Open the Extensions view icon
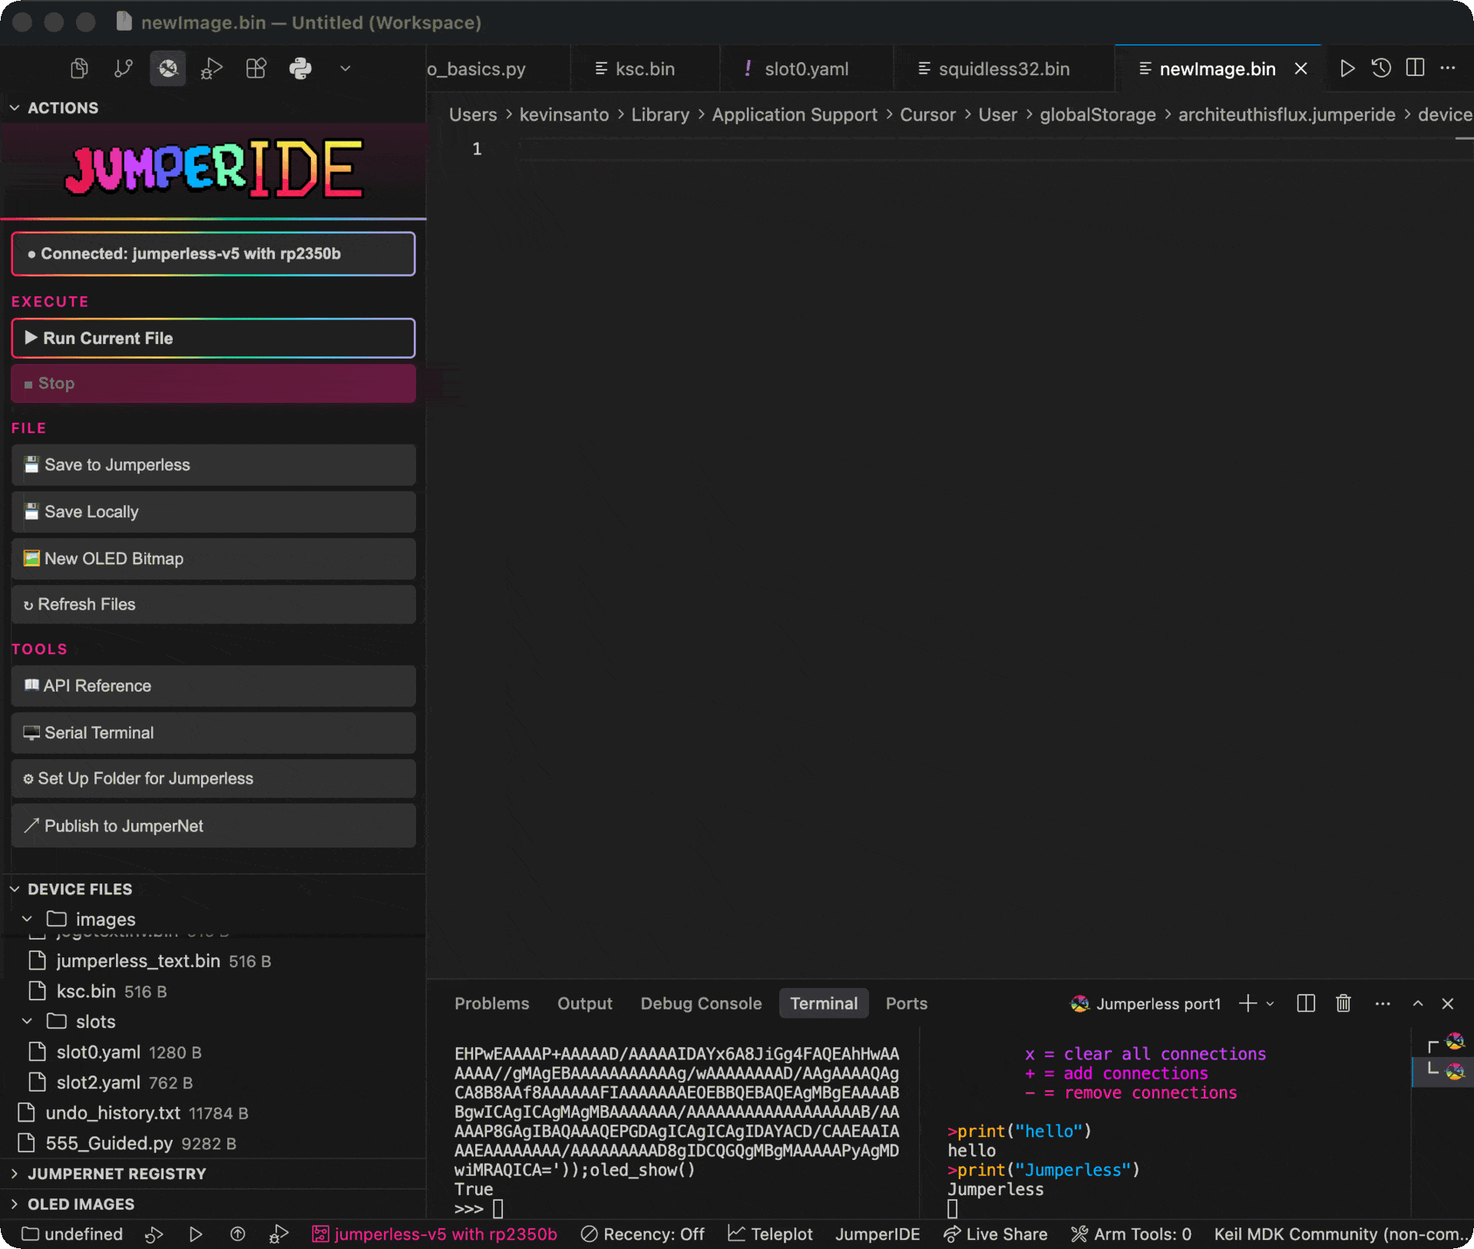This screenshot has height=1249, width=1474. 256,69
